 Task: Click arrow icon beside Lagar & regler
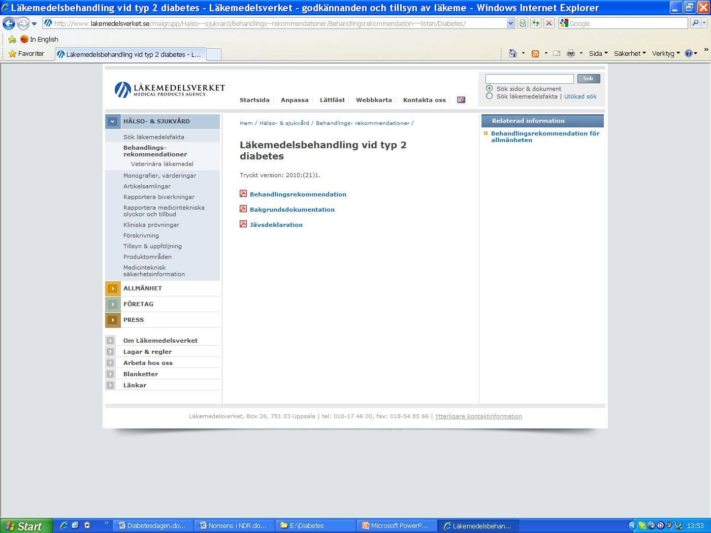point(110,351)
